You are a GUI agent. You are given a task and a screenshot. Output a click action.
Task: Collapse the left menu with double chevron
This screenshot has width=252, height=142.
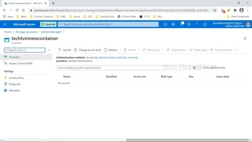[49, 50]
